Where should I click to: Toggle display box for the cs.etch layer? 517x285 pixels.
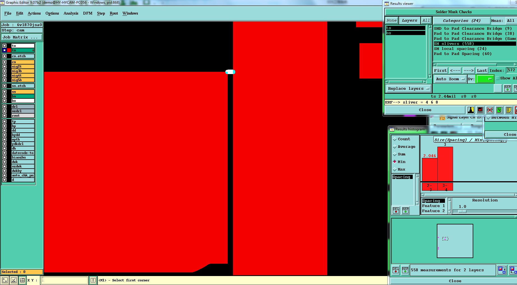pyautogui.click(x=4, y=56)
